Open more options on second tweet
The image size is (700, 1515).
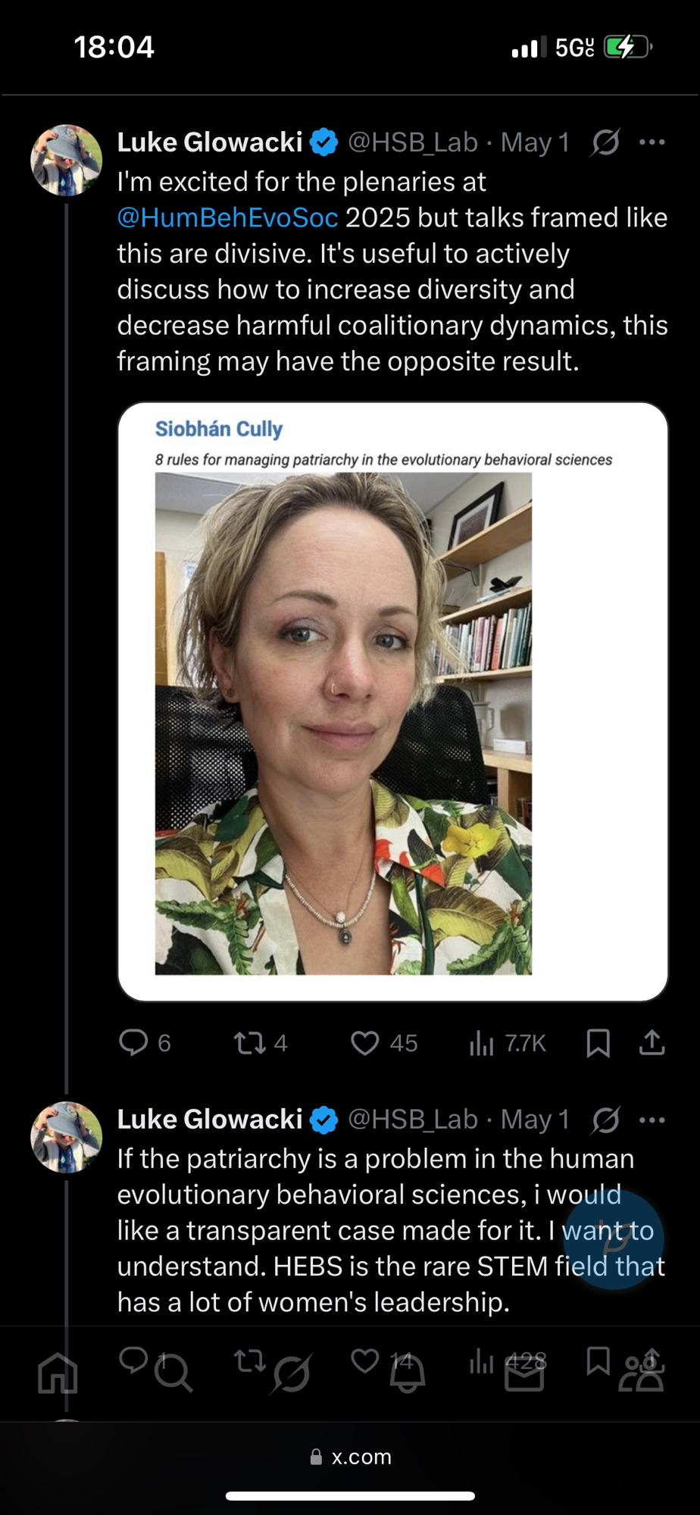pos(652,1120)
